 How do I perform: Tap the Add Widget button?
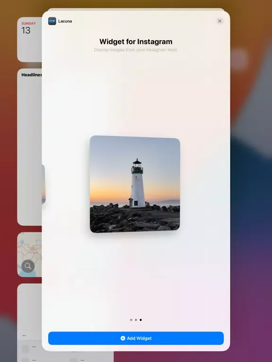[136, 338]
